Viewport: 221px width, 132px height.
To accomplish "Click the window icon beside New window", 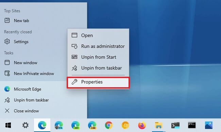I will pyautogui.click(x=7, y=62).
